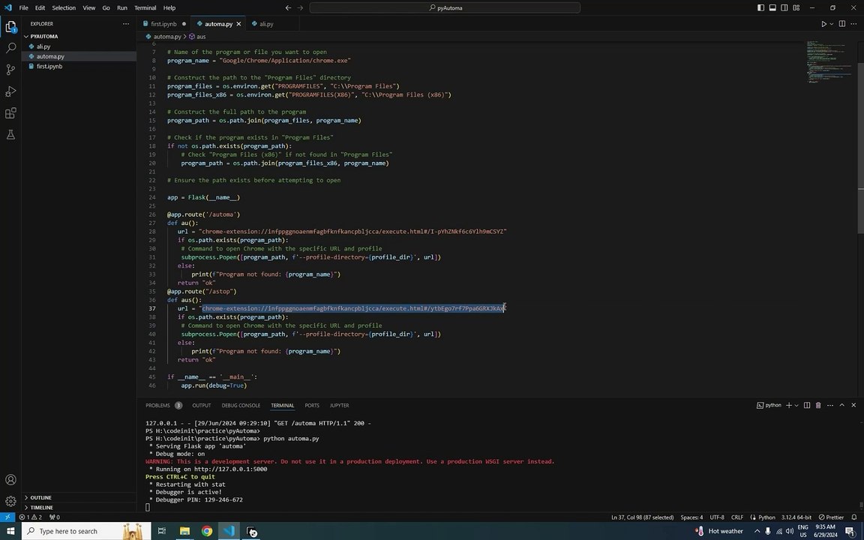Open the Search view in activity bar
The image size is (864, 540).
(x=10, y=48)
